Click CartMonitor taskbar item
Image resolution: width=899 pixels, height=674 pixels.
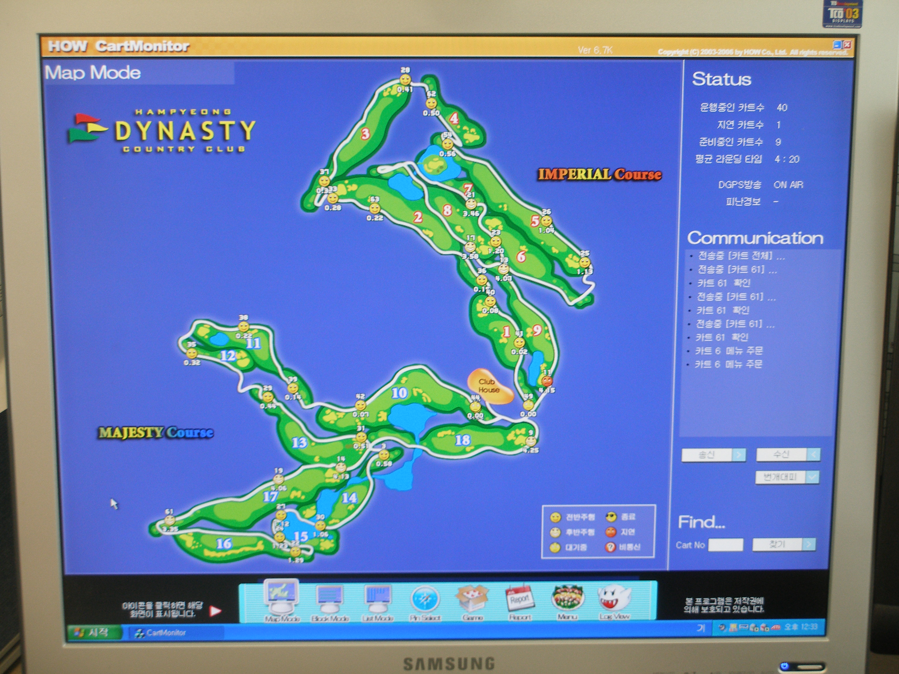tap(176, 632)
